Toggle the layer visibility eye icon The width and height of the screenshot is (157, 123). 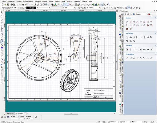15,8
